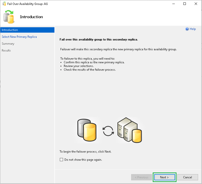Screen dimensions: 202x184
Task: Click the gray and yellow database cylinders illustration
Action: click(87, 130)
